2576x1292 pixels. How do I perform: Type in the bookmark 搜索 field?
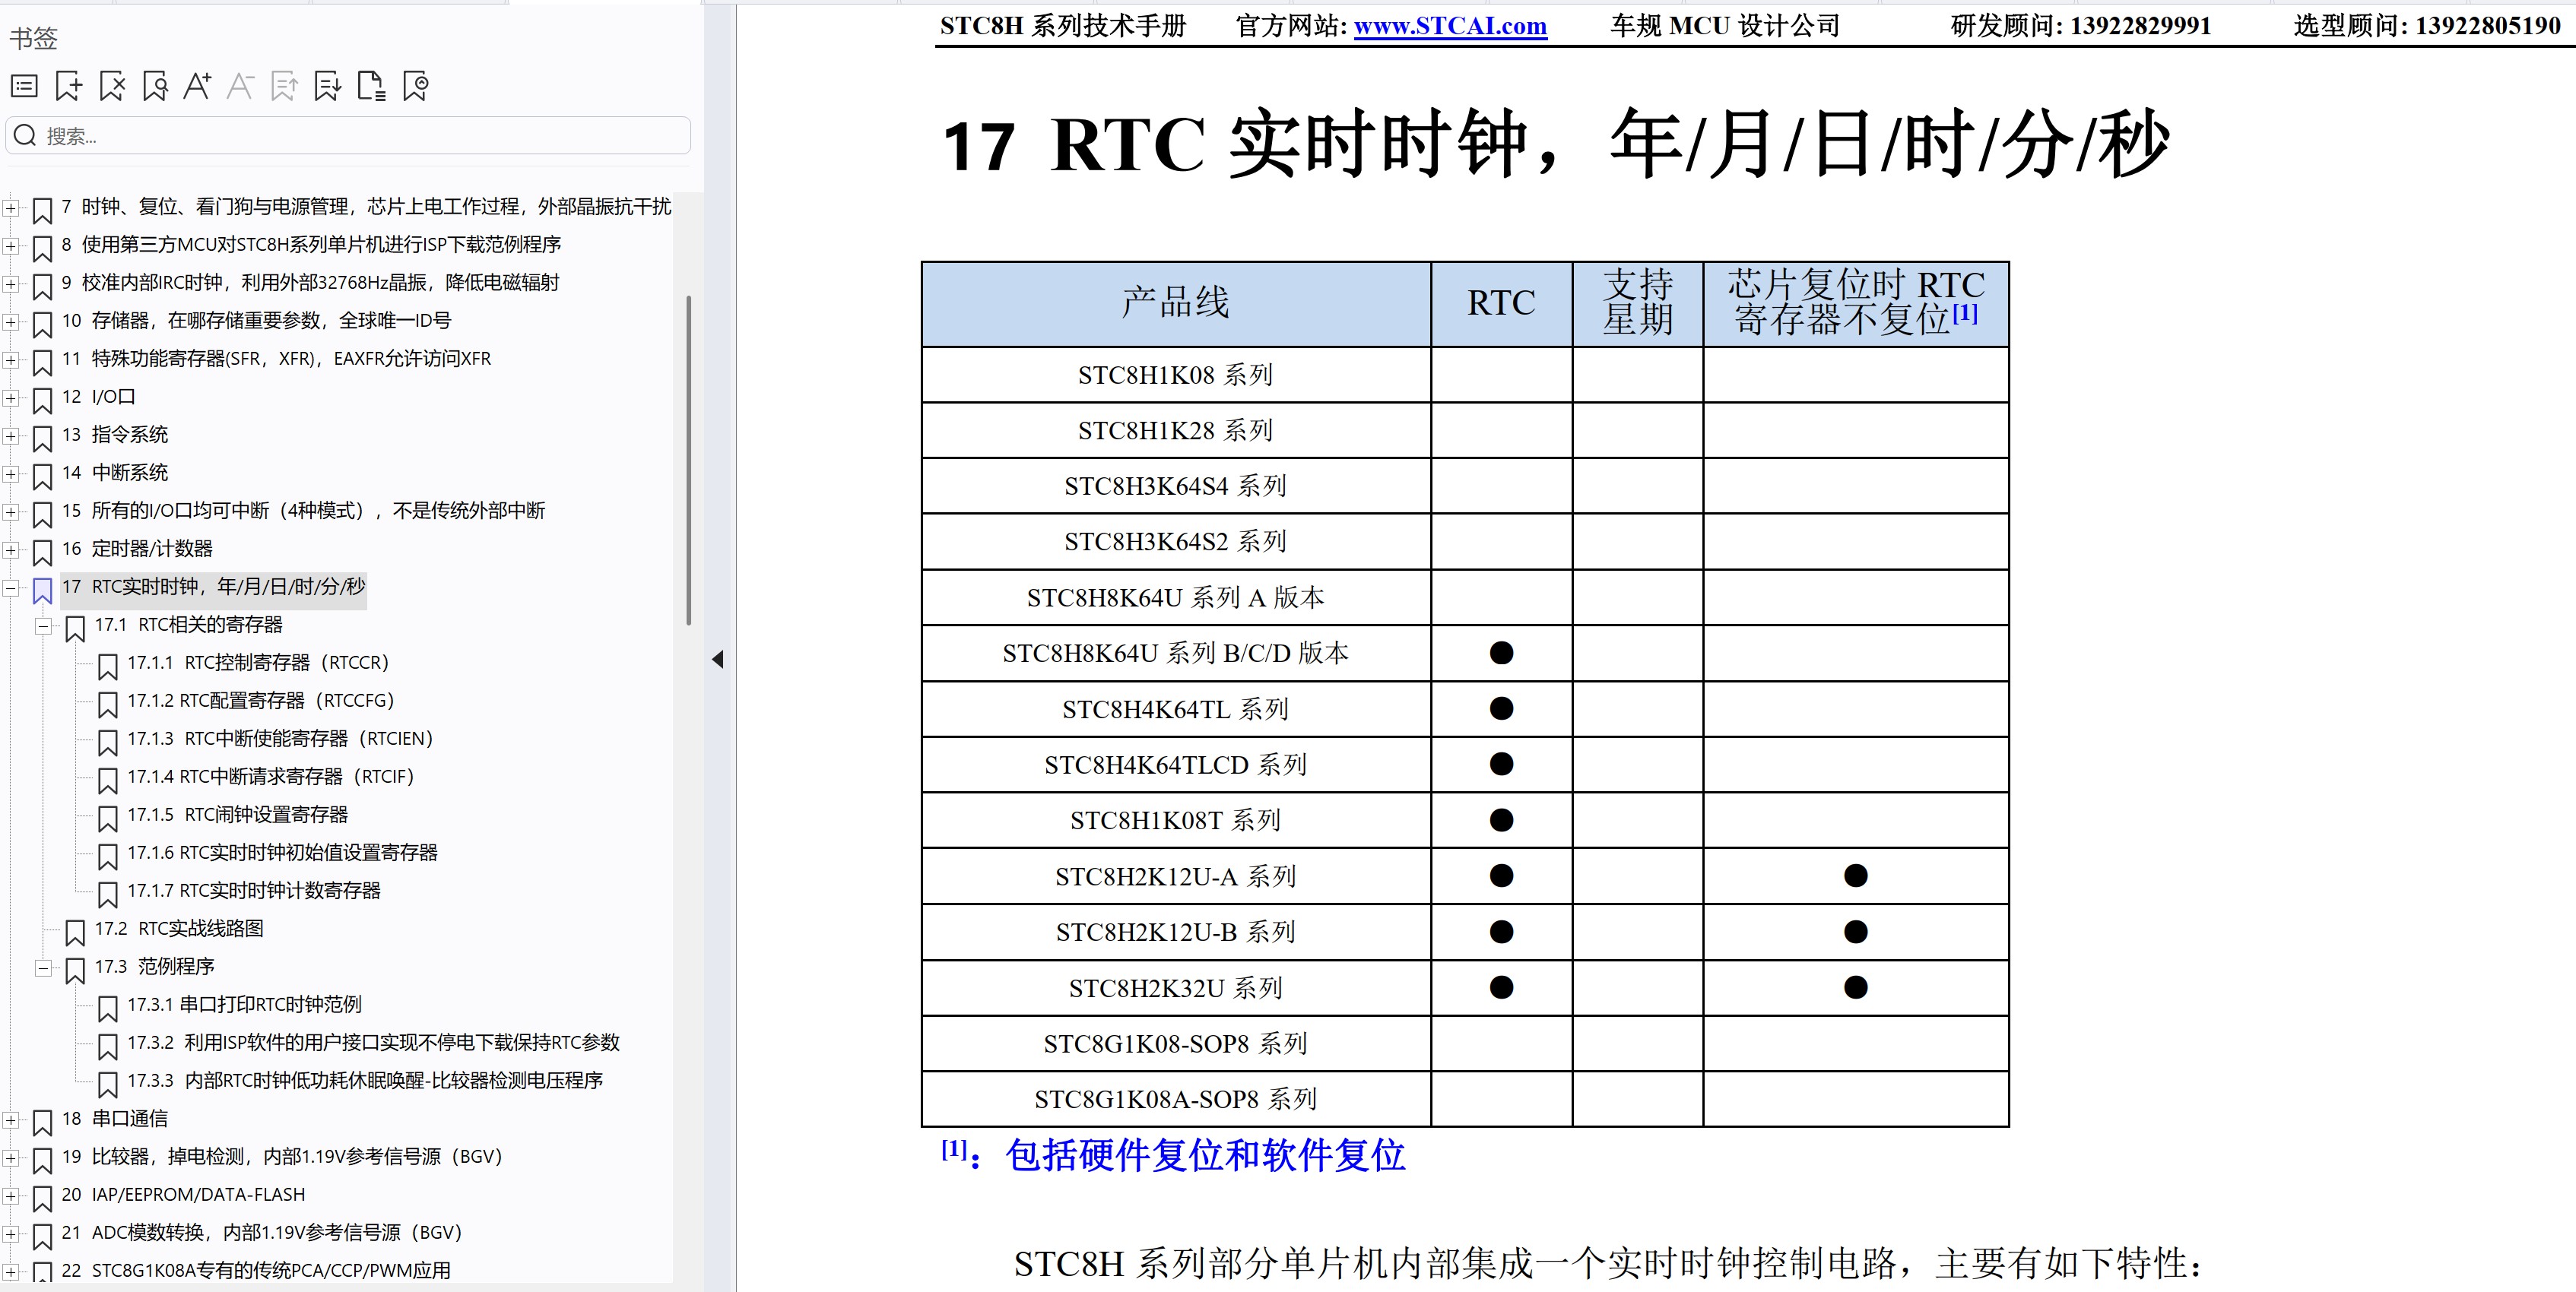[x=348, y=136]
